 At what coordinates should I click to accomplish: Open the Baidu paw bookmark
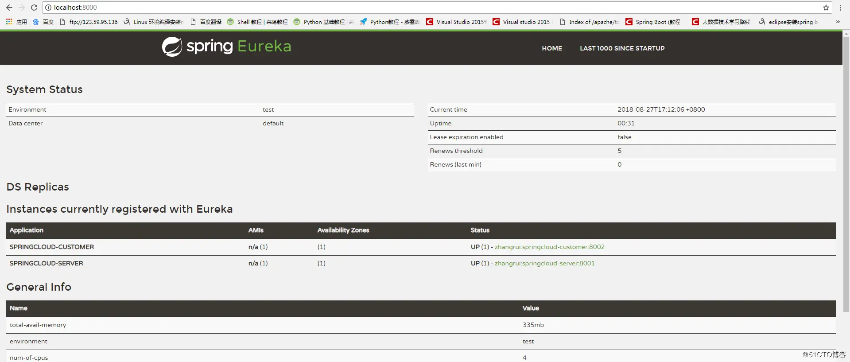43,22
